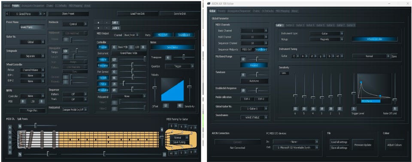Toggle the Panorama controller button
This screenshot has height=162, width=412.
[x=103, y=65]
